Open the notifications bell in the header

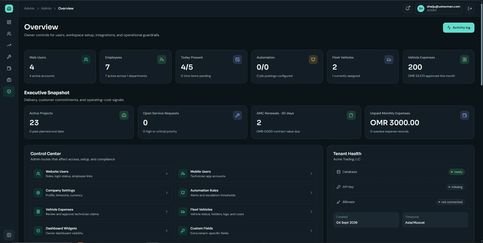(x=408, y=9)
